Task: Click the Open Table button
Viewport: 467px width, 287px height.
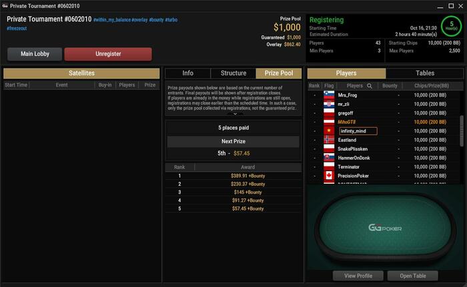Action: click(413, 276)
